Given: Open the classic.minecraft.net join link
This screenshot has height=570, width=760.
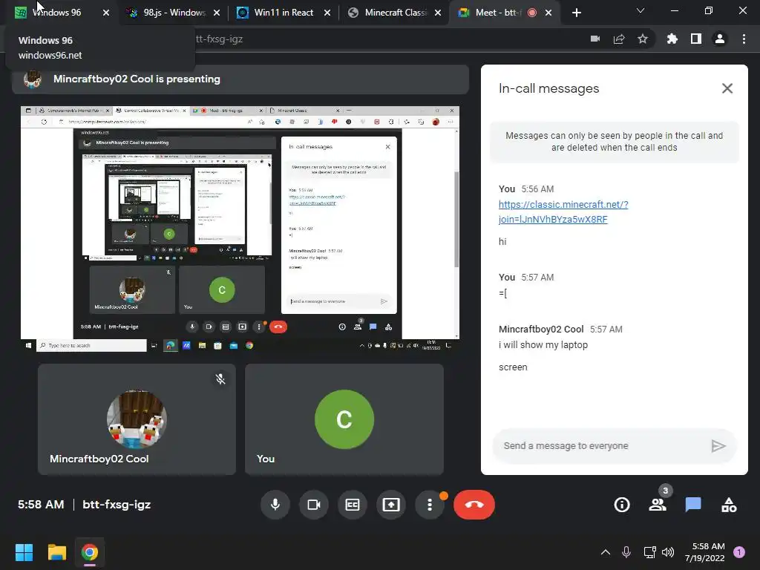Looking at the screenshot, I should coord(563,212).
